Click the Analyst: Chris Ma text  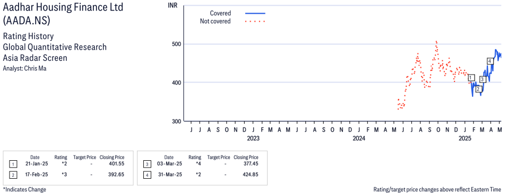(x=24, y=68)
